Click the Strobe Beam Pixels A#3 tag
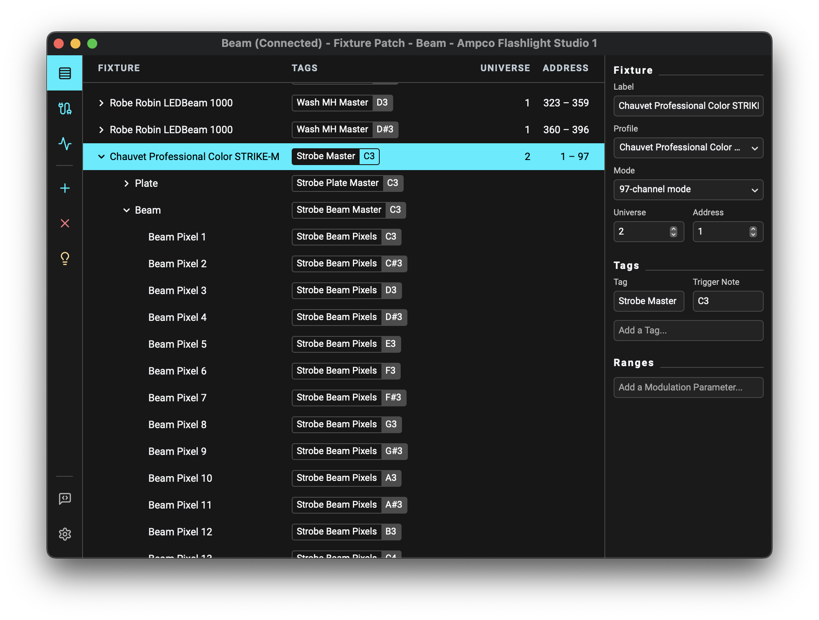The width and height of the screenshot is (819, 620). (349, 505)
